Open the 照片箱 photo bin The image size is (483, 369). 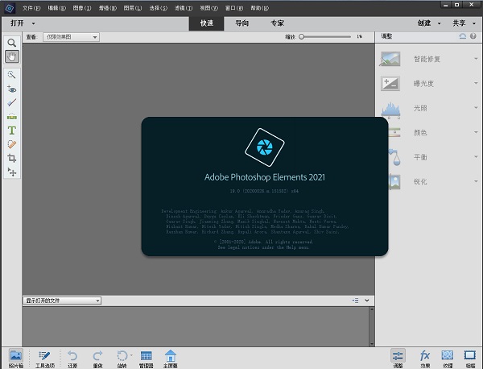coord(16,359)
